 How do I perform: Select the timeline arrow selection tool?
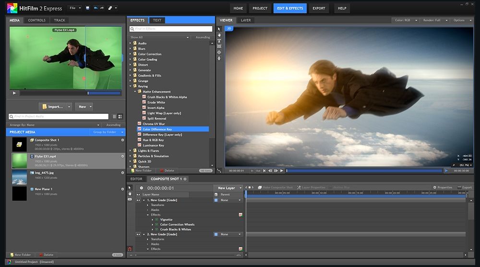[x=130, y=188]
